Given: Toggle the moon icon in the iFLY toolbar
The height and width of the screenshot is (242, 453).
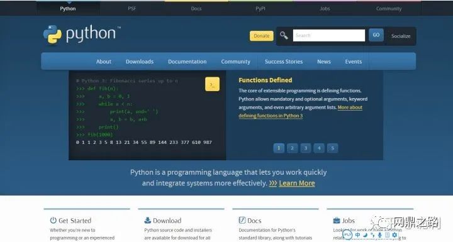Looking at the screenshot, I should tap(365, 235).
